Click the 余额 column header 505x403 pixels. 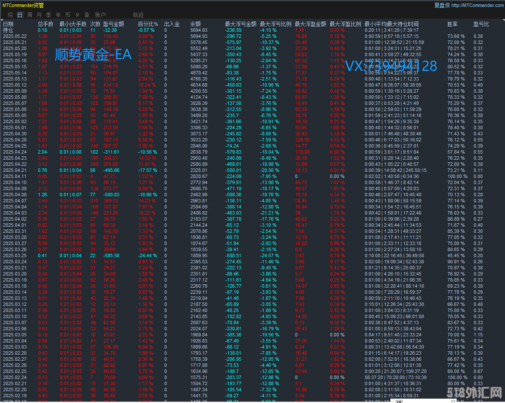click(196, 24)
